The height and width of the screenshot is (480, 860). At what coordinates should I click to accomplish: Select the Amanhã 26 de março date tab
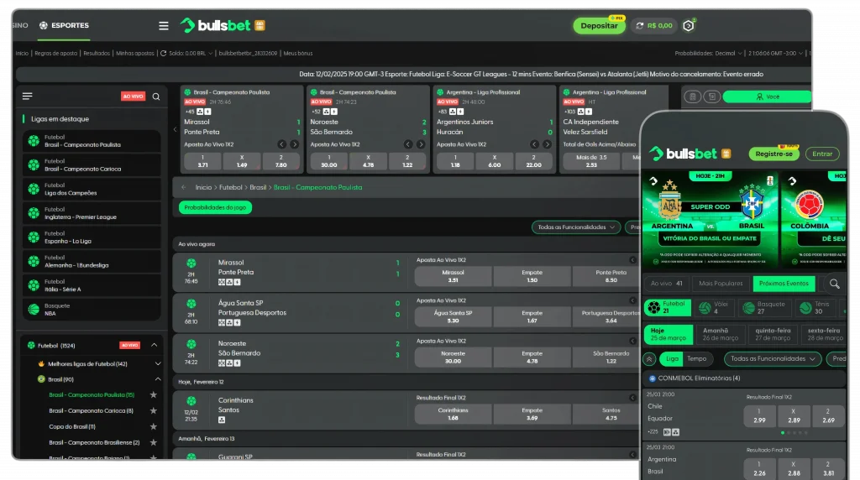(x=720, y=334)
